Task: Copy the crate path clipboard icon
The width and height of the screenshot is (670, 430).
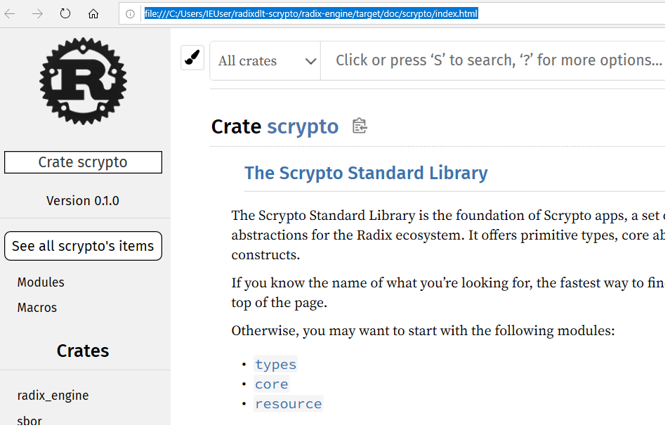Action: [360, 126]
